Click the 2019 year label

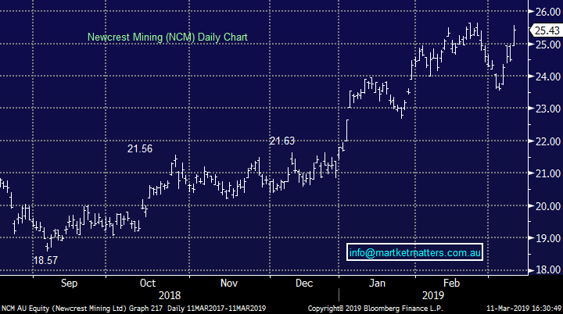point(433,296)
